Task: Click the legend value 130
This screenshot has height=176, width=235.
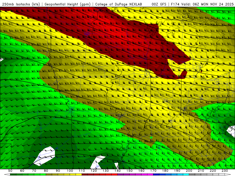Action: 106,171
